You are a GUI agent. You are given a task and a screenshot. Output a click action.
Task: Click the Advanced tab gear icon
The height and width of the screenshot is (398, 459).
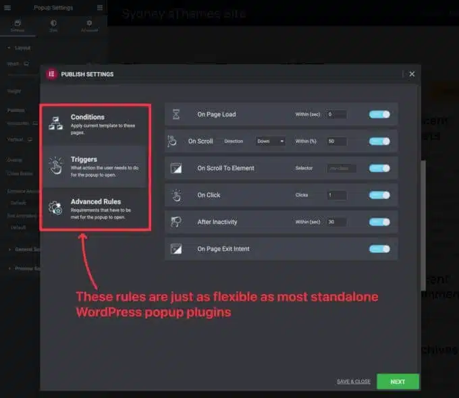(x=89, y=23)
